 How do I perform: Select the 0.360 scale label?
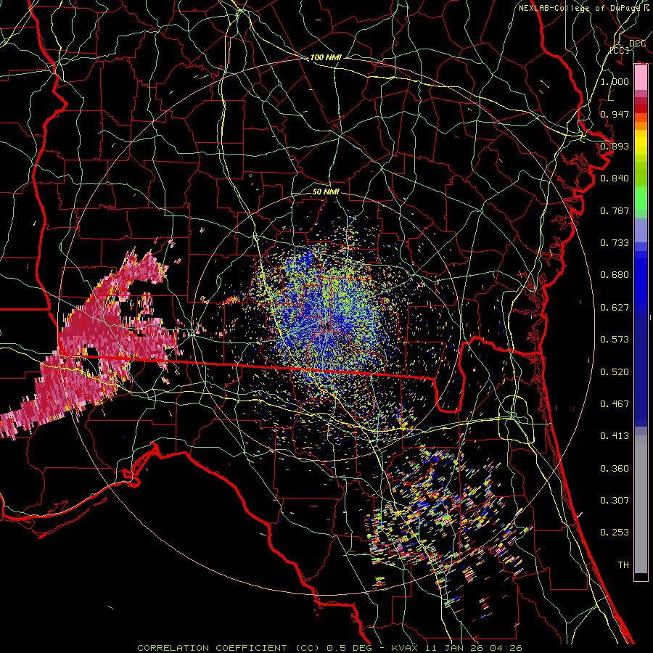tap(615, 469)
